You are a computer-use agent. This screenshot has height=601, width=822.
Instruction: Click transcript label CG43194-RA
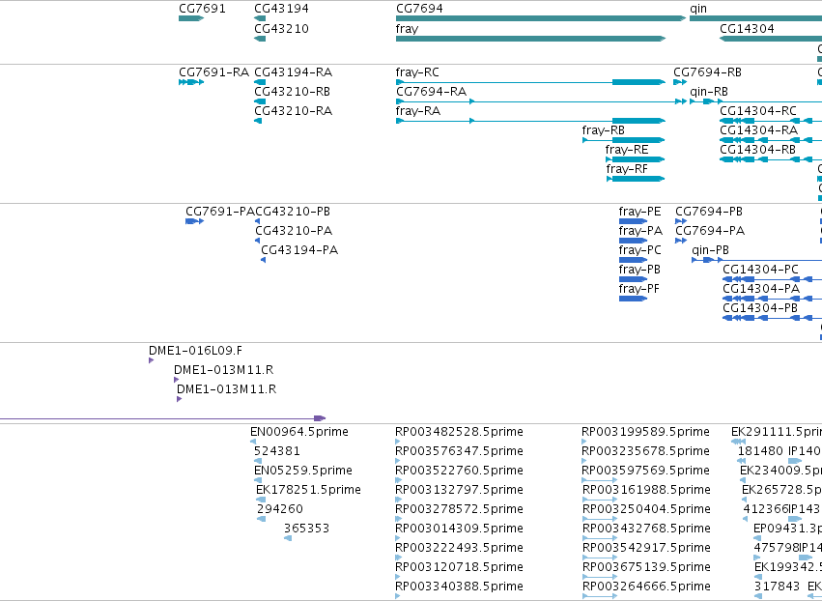click(293, 72)
